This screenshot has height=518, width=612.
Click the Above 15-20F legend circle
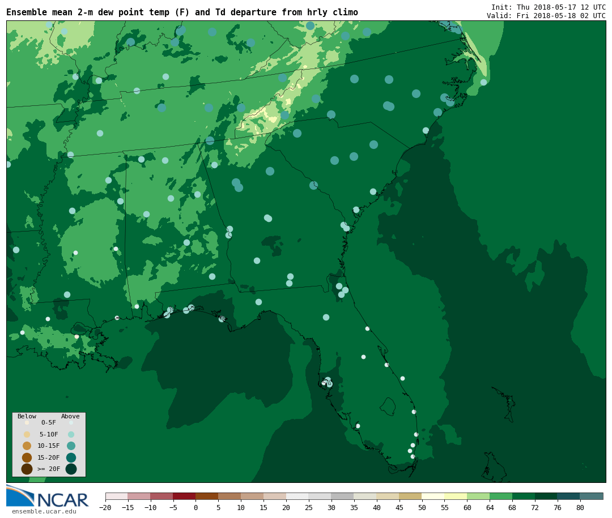(x=71, y=457)
